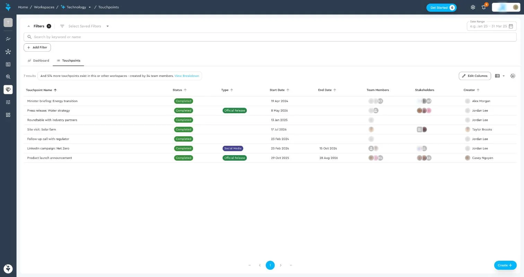Click the download export icon
524x277 pixels.
tap(513, 76)
